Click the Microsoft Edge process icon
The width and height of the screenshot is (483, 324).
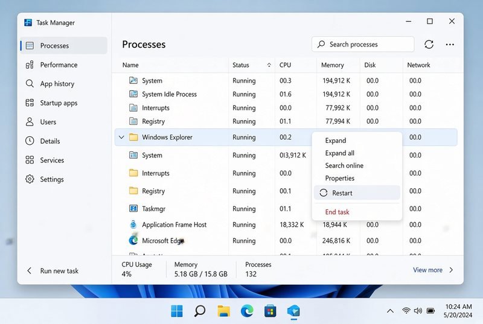tap(133, 240)
